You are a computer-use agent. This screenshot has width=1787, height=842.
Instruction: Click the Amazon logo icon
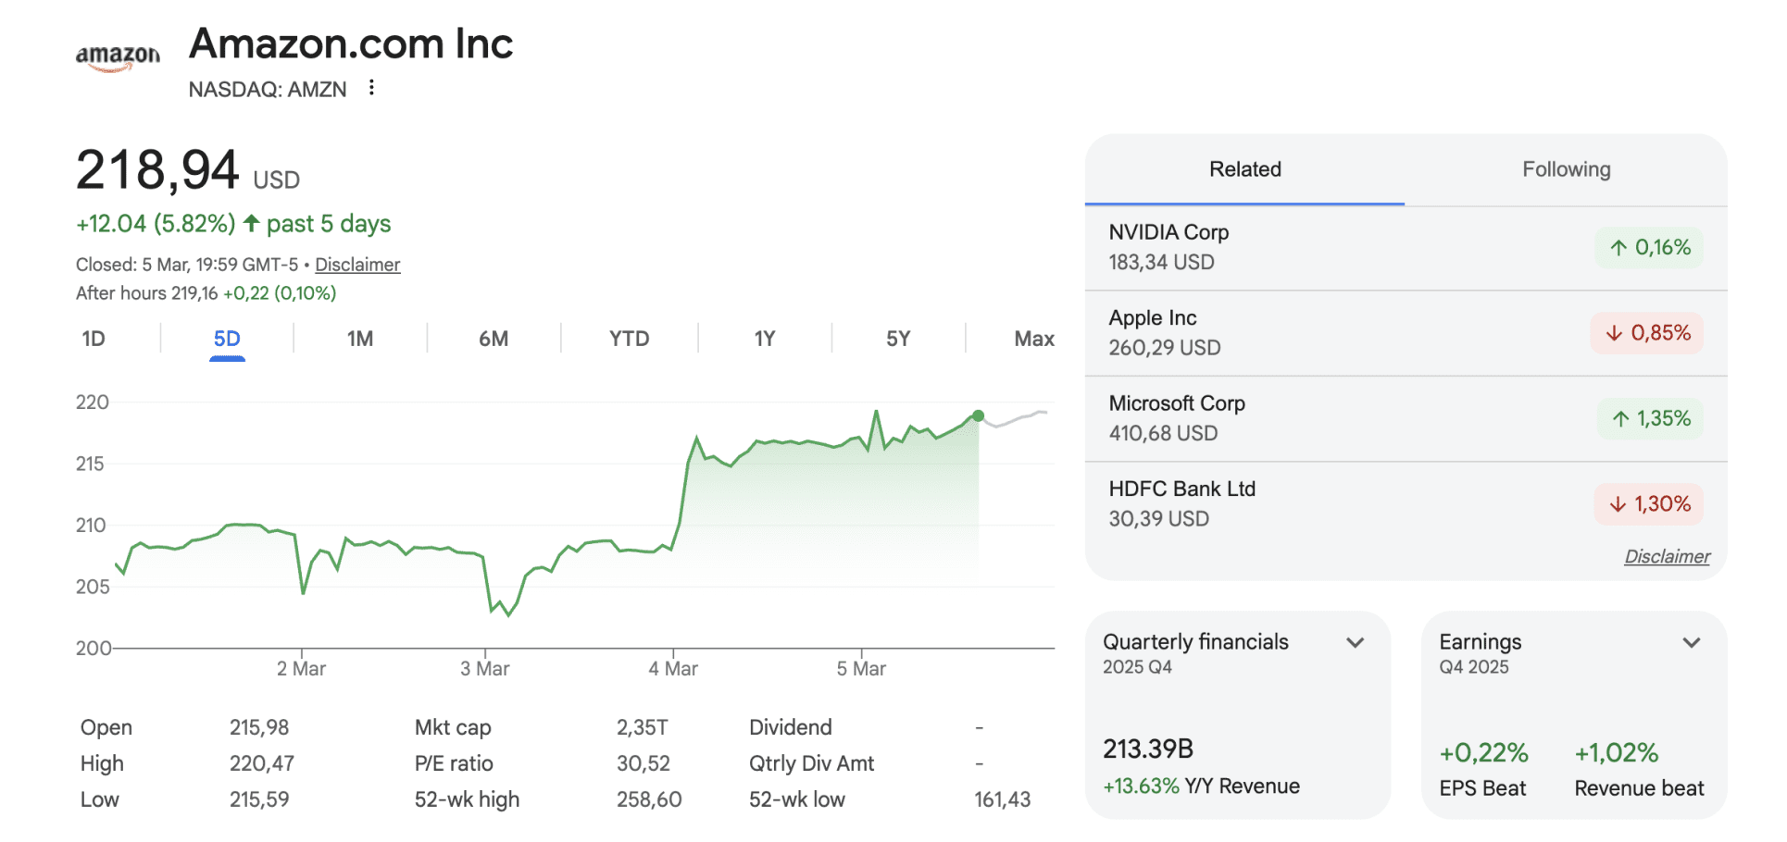pyautogui.click(x=118, y=57)
